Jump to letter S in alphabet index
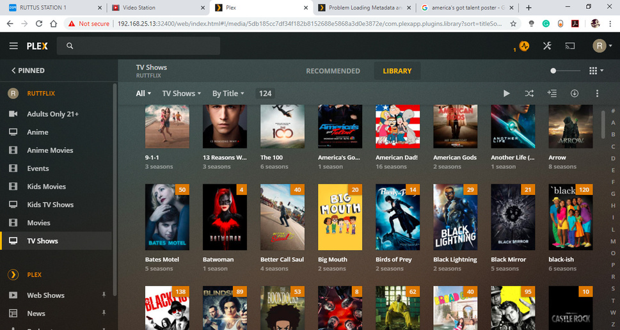The width and height of the screenshot is (620, 330). coord(613,288)
